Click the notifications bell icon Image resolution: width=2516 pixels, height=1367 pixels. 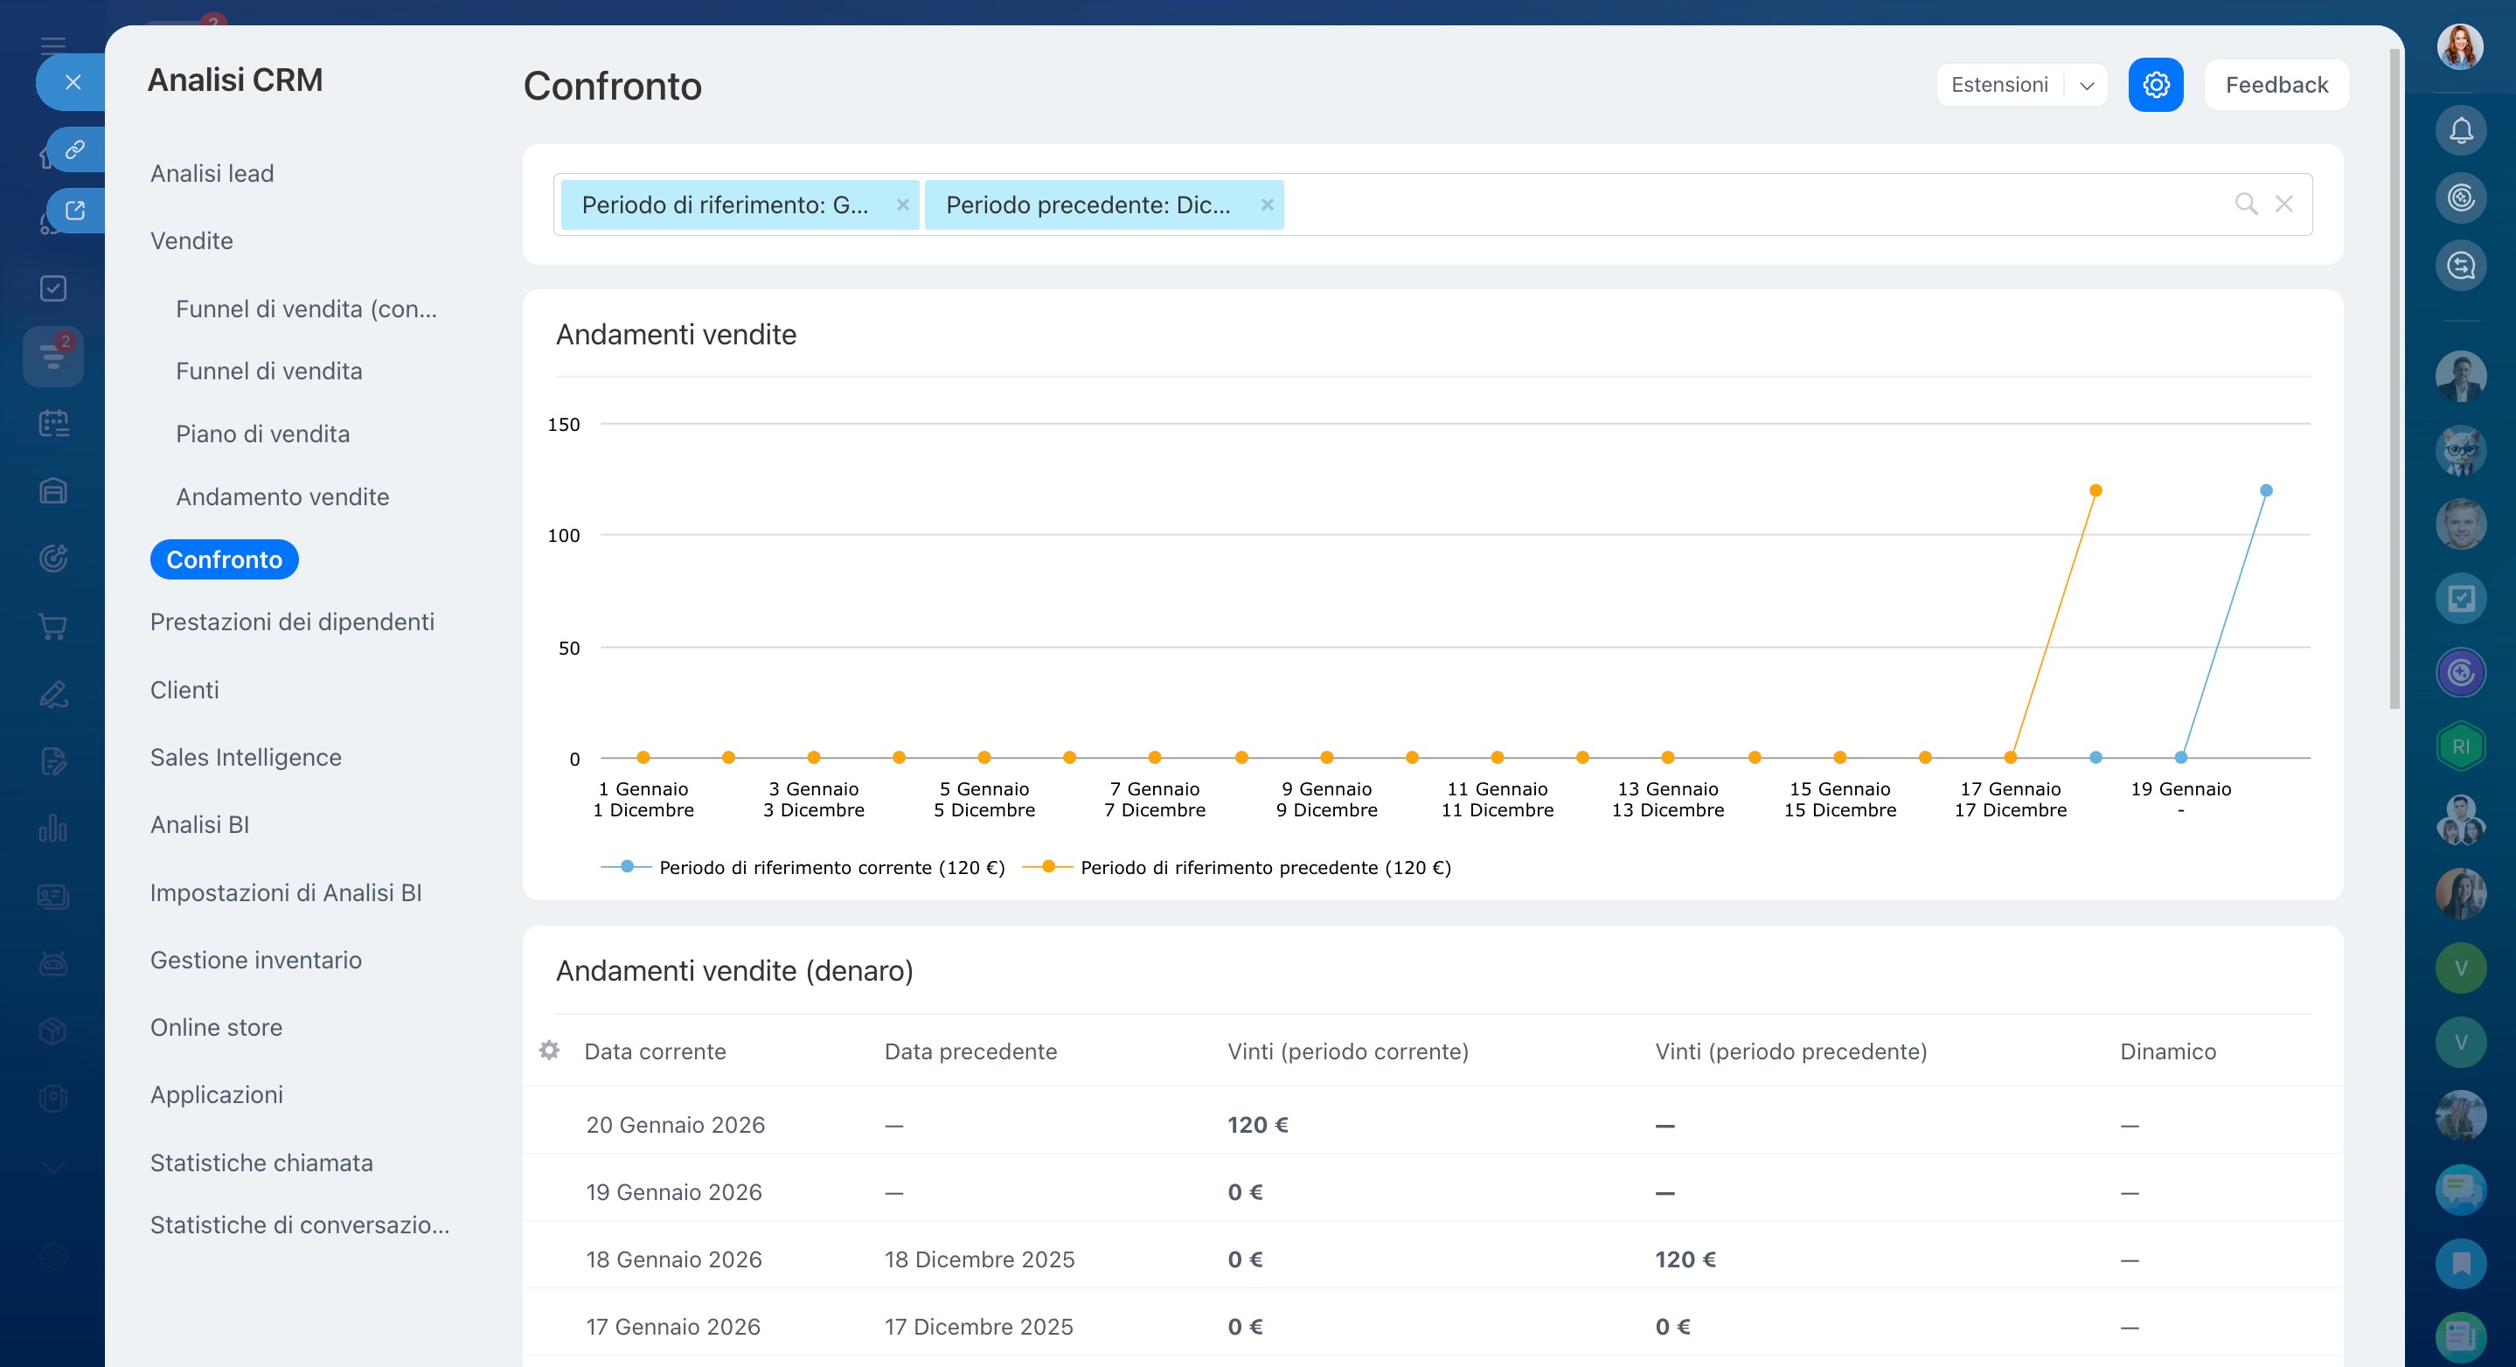[2459, 131]
